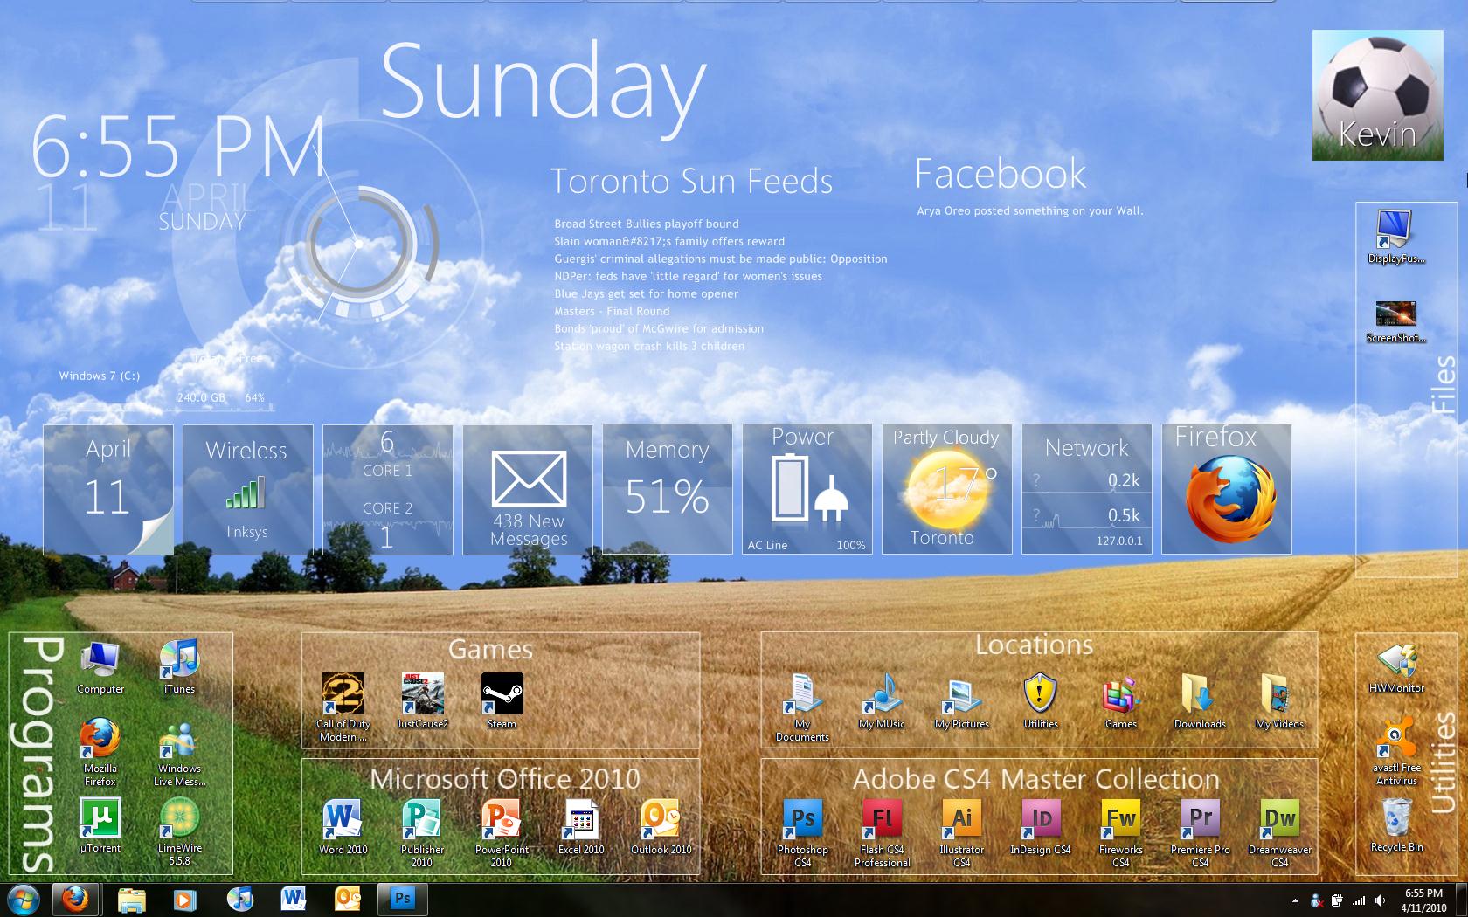Click the Network traffic widget
The width and height of the screenshot is (1468, 917).
tap(1087, 489)
